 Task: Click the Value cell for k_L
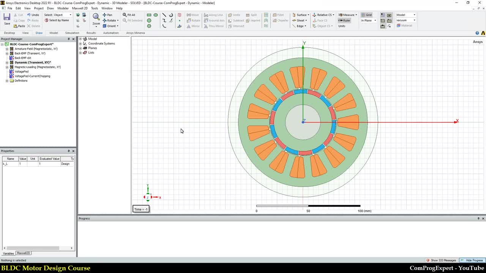[23, 164]
